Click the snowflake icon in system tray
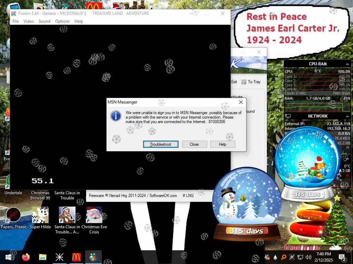This screenshot has width=353, height=264. 292,257
